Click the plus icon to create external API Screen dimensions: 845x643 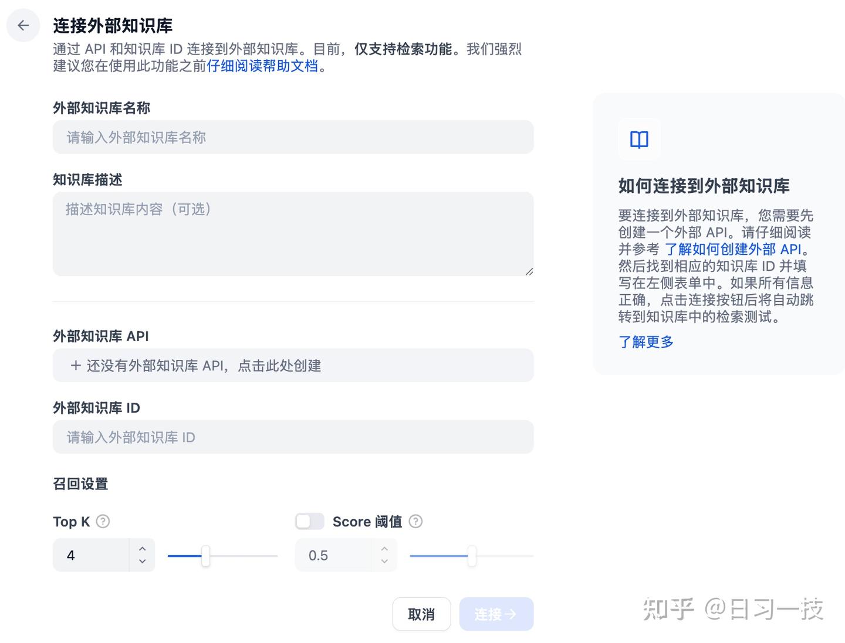coord(76,365)
